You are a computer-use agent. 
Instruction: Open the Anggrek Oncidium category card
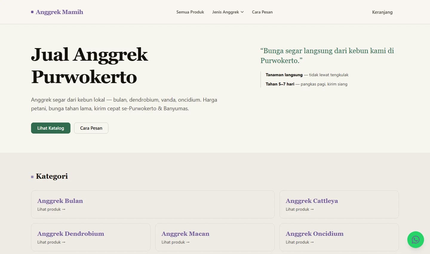pos(339,237)
